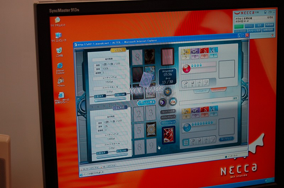This screenshot has width=284, height=188.
Task: Open the +Lhaca archiver shortcut
Action: pos(61,81)
